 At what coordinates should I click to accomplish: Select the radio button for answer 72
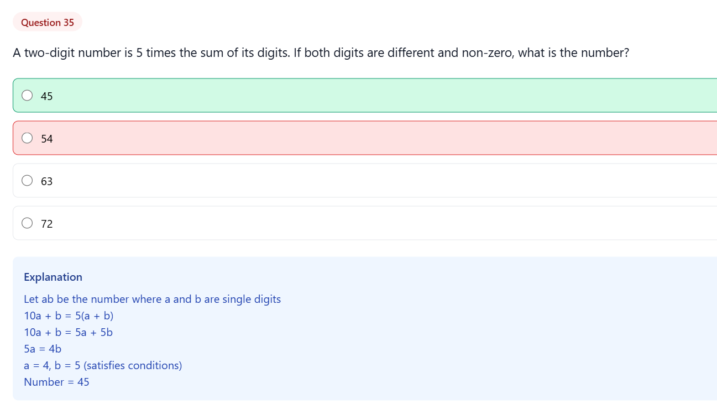pos(27,223)
